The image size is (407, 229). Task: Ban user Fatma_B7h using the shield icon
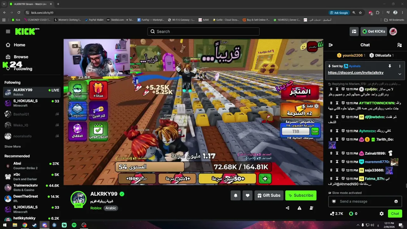(x=343, y=179)
